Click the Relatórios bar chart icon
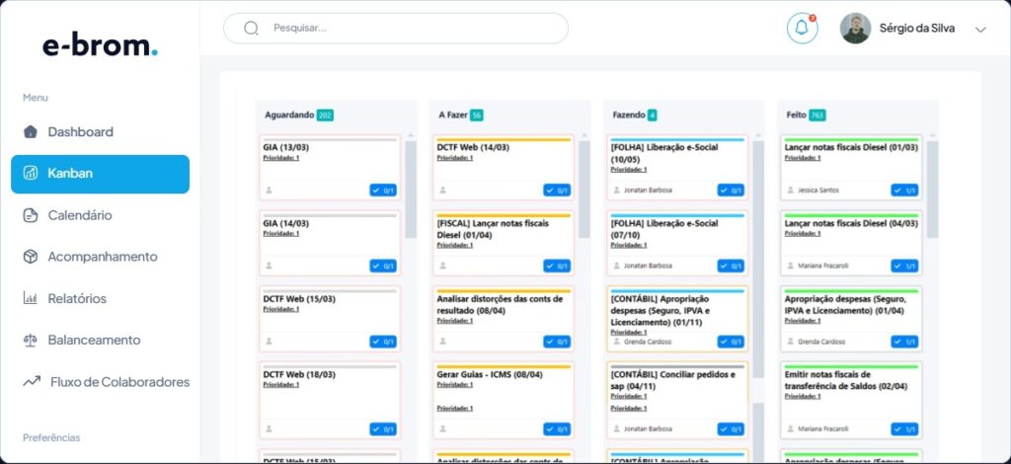 tap(31, 298)
